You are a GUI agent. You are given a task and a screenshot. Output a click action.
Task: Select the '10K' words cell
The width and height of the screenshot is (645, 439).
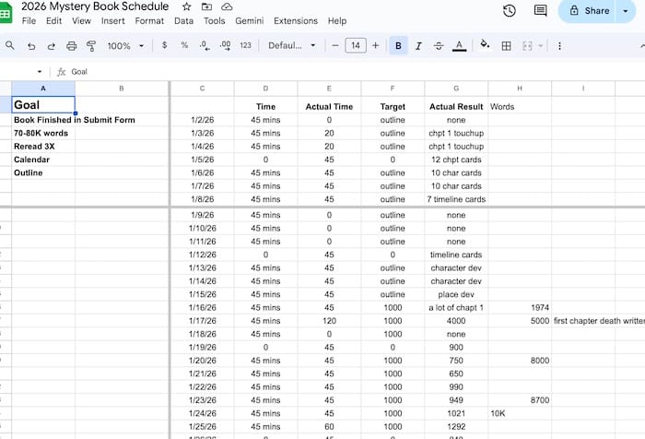point(520,413)
